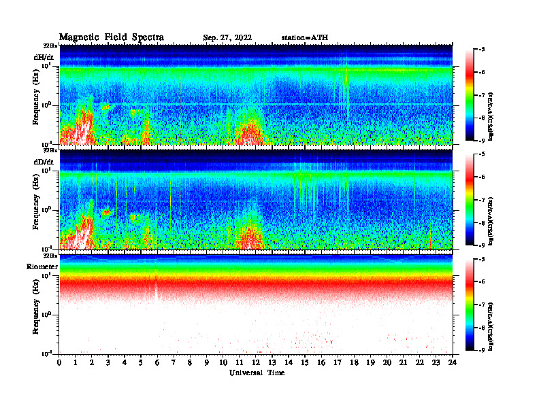Click the dD/dt panel color scale bar
539x416 pixels.
point(470,200)
